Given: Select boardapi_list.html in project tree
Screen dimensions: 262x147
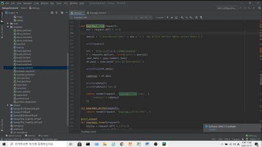Looking at the screenshot, I should 25,68.
